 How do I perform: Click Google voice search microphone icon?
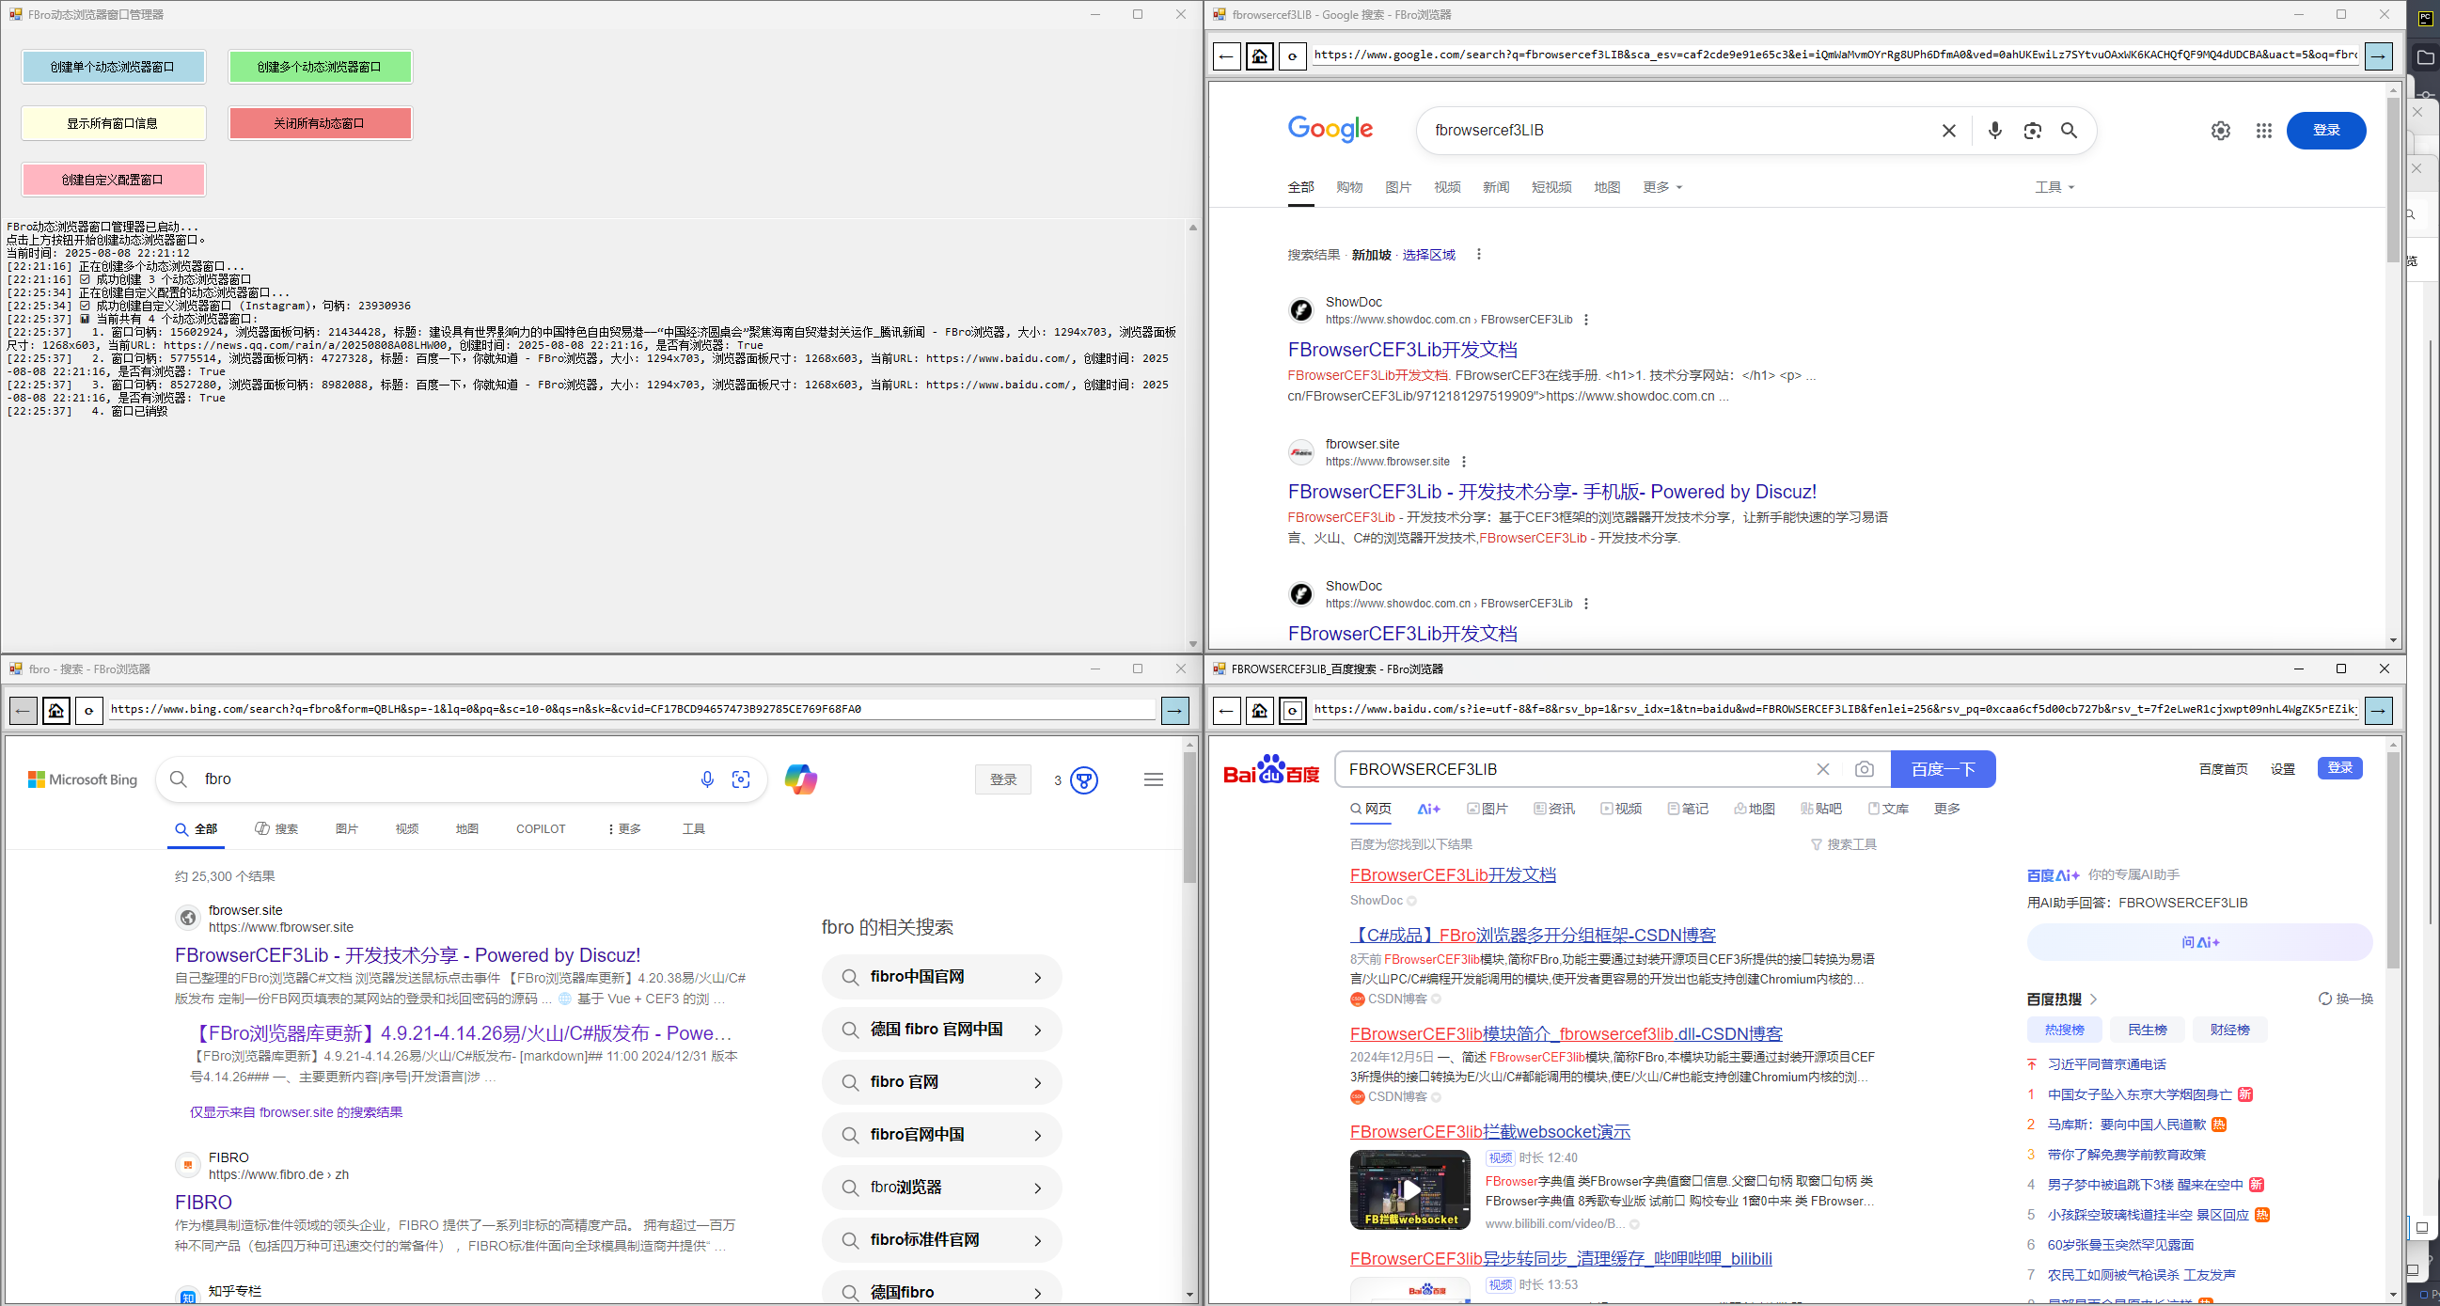click(x=1995, y=131)
